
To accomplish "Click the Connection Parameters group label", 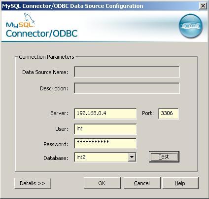I will click(46, 57).
